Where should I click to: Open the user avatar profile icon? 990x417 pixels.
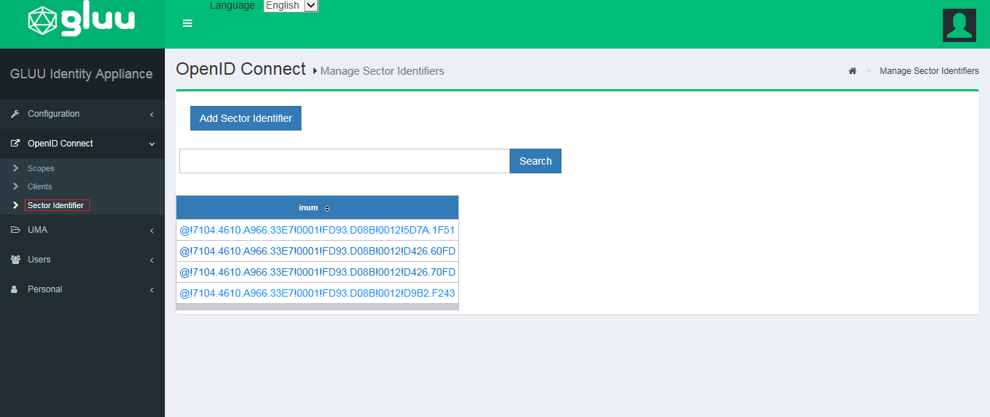[959, 25]
